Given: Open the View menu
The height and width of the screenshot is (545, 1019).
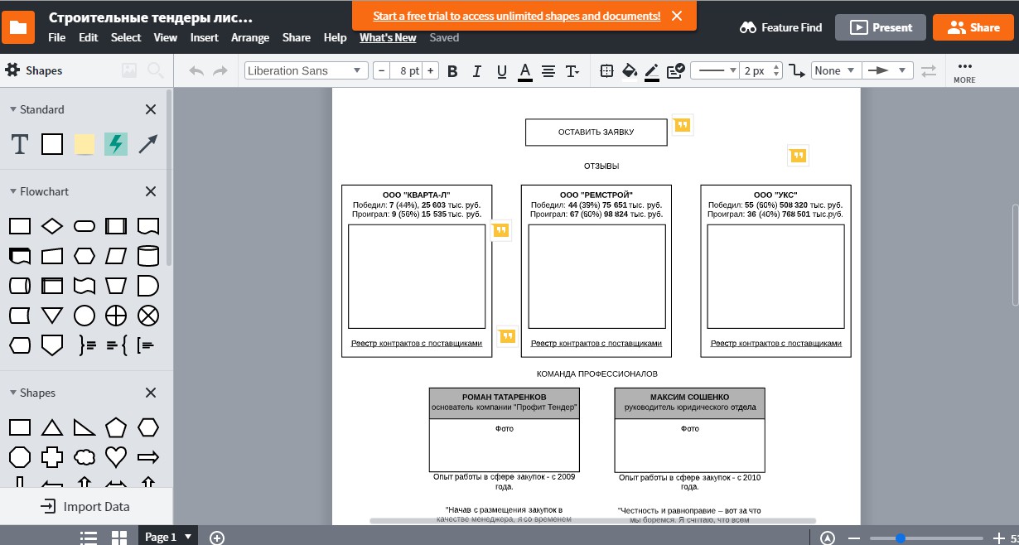Looking at the screenshot, I should click(x=166, y=37).
